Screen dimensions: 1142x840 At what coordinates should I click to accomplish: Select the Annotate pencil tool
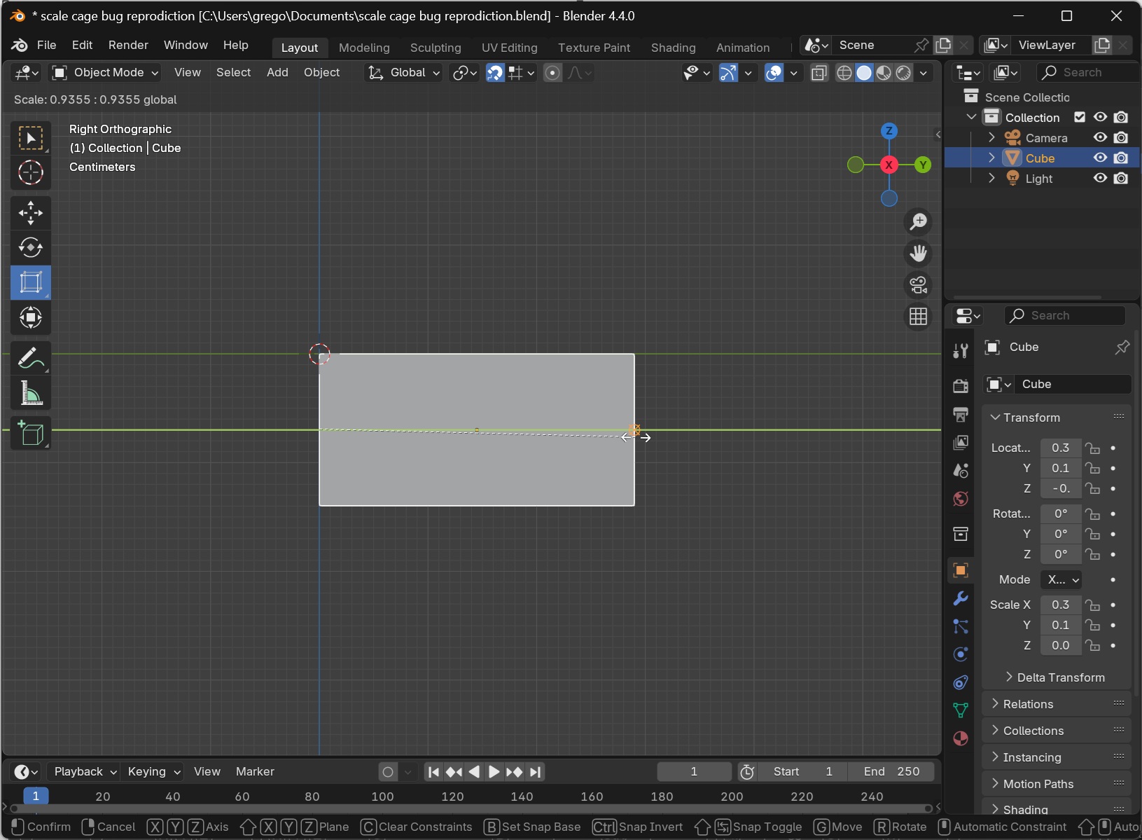point(31,359)
